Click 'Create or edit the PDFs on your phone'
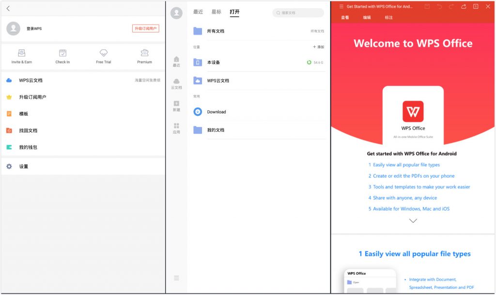The width and height of the screenshot is (496, 295). pos(414,176)
